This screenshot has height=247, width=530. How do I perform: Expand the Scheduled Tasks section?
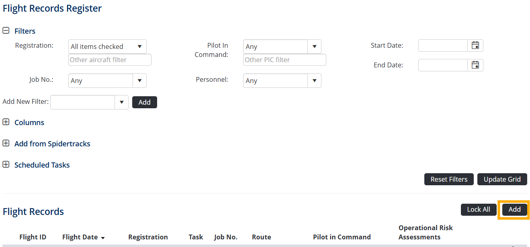pyautogui.click(x=6, y=165)
